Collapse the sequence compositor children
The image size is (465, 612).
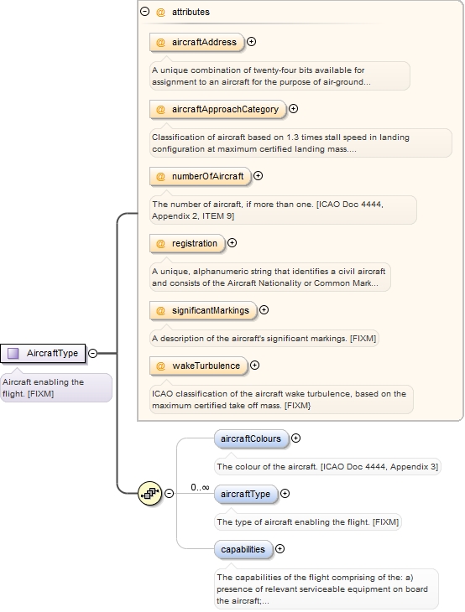[x=169, y=493]
